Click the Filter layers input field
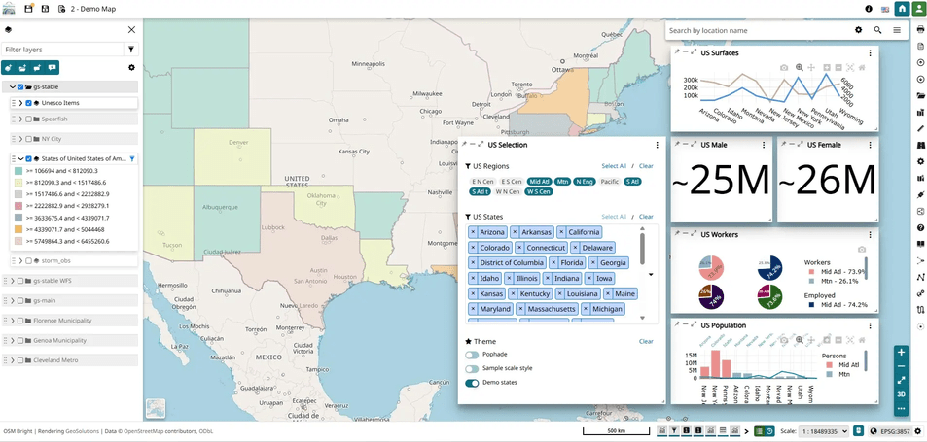This screenshot has width=927, height=442. 62,50
